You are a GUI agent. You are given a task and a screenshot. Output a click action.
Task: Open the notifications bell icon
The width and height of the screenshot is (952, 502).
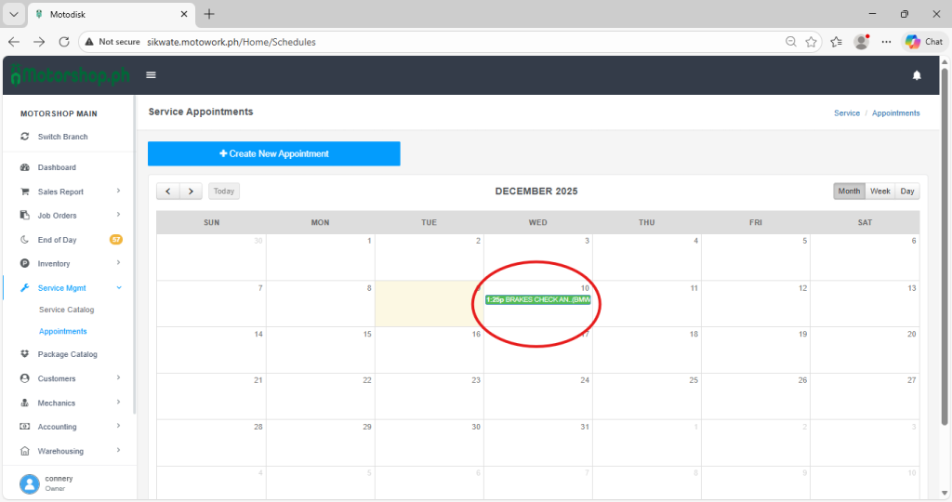[917, 75]
